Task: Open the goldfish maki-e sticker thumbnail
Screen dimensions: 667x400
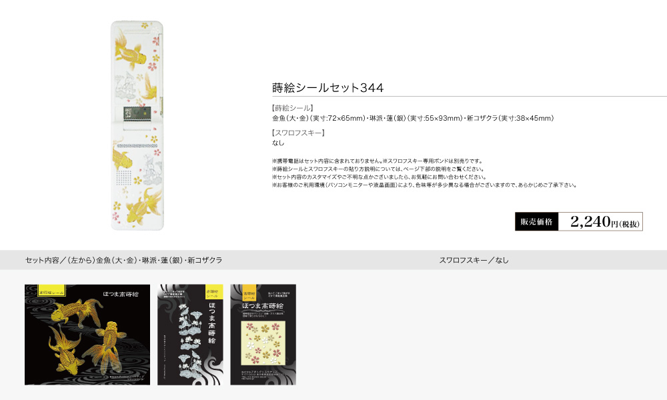Action: pyautogui.click(x=87, y=335)
